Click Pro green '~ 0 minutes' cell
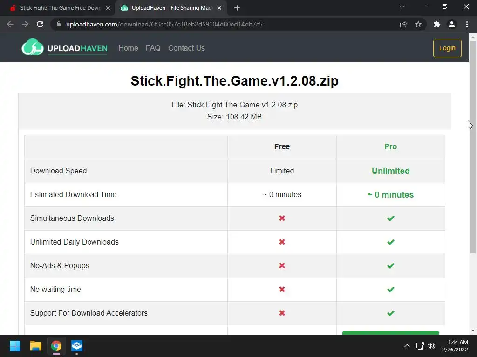This screenshot has height=357, width=477. point(391,195)
